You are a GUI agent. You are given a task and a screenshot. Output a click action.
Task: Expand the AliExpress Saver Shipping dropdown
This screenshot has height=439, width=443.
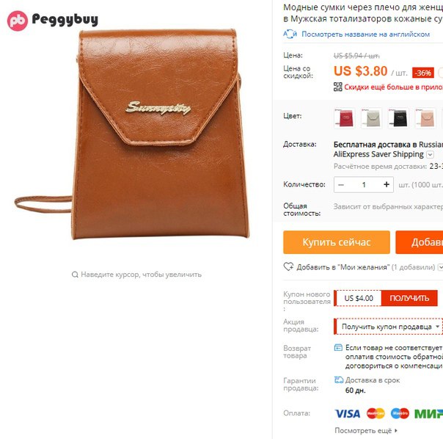[x=430, y=155]
